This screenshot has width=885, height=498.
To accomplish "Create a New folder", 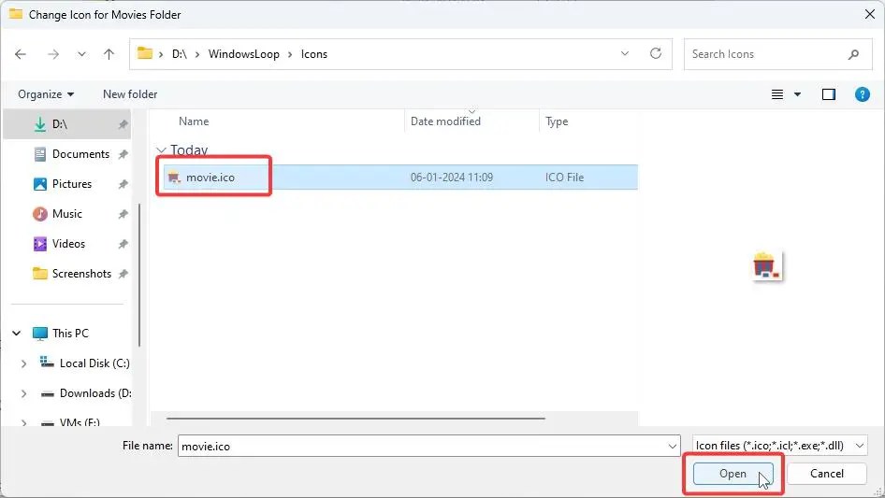I will pyautogui.click(x=130, y=94).
